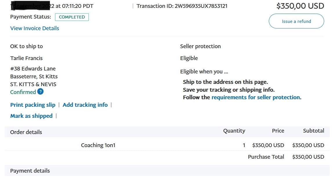Click the Order details section header
Image resolution: width=332 pixels, height=179 pixels.
coord(26,132)
